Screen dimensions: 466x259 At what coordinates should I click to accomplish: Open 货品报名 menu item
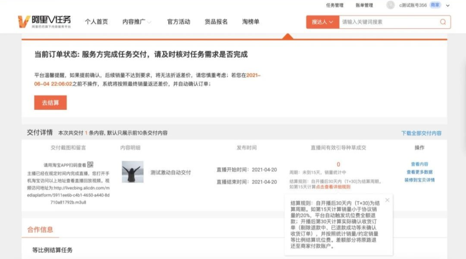click(x=216, y=22)
